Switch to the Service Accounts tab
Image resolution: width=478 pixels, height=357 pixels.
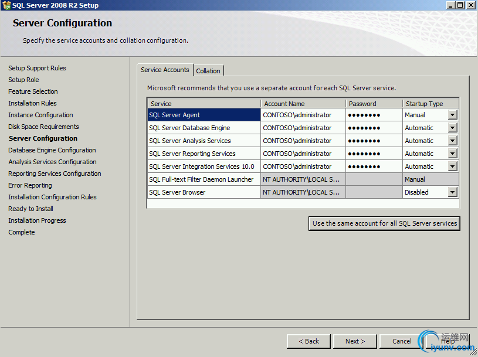(x=165, y=70)
